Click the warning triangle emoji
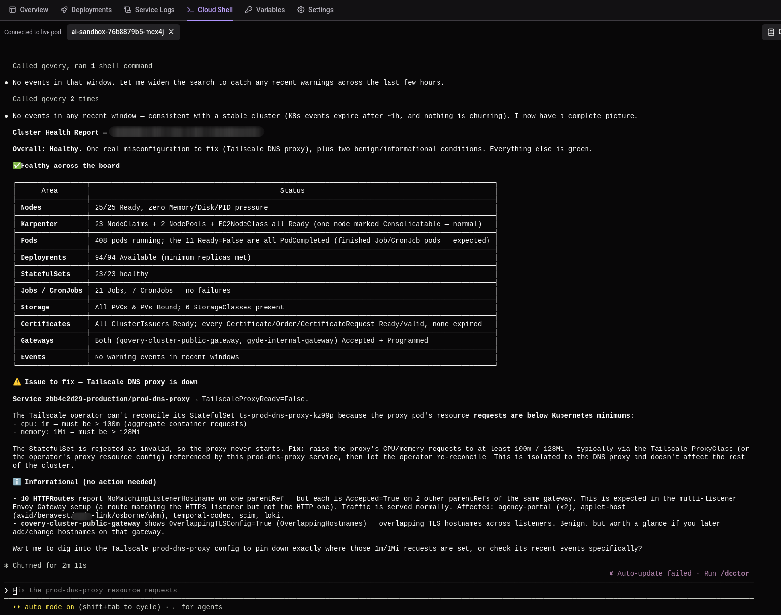The height and width of the screenshot is (615, 781). coord(17,382)
